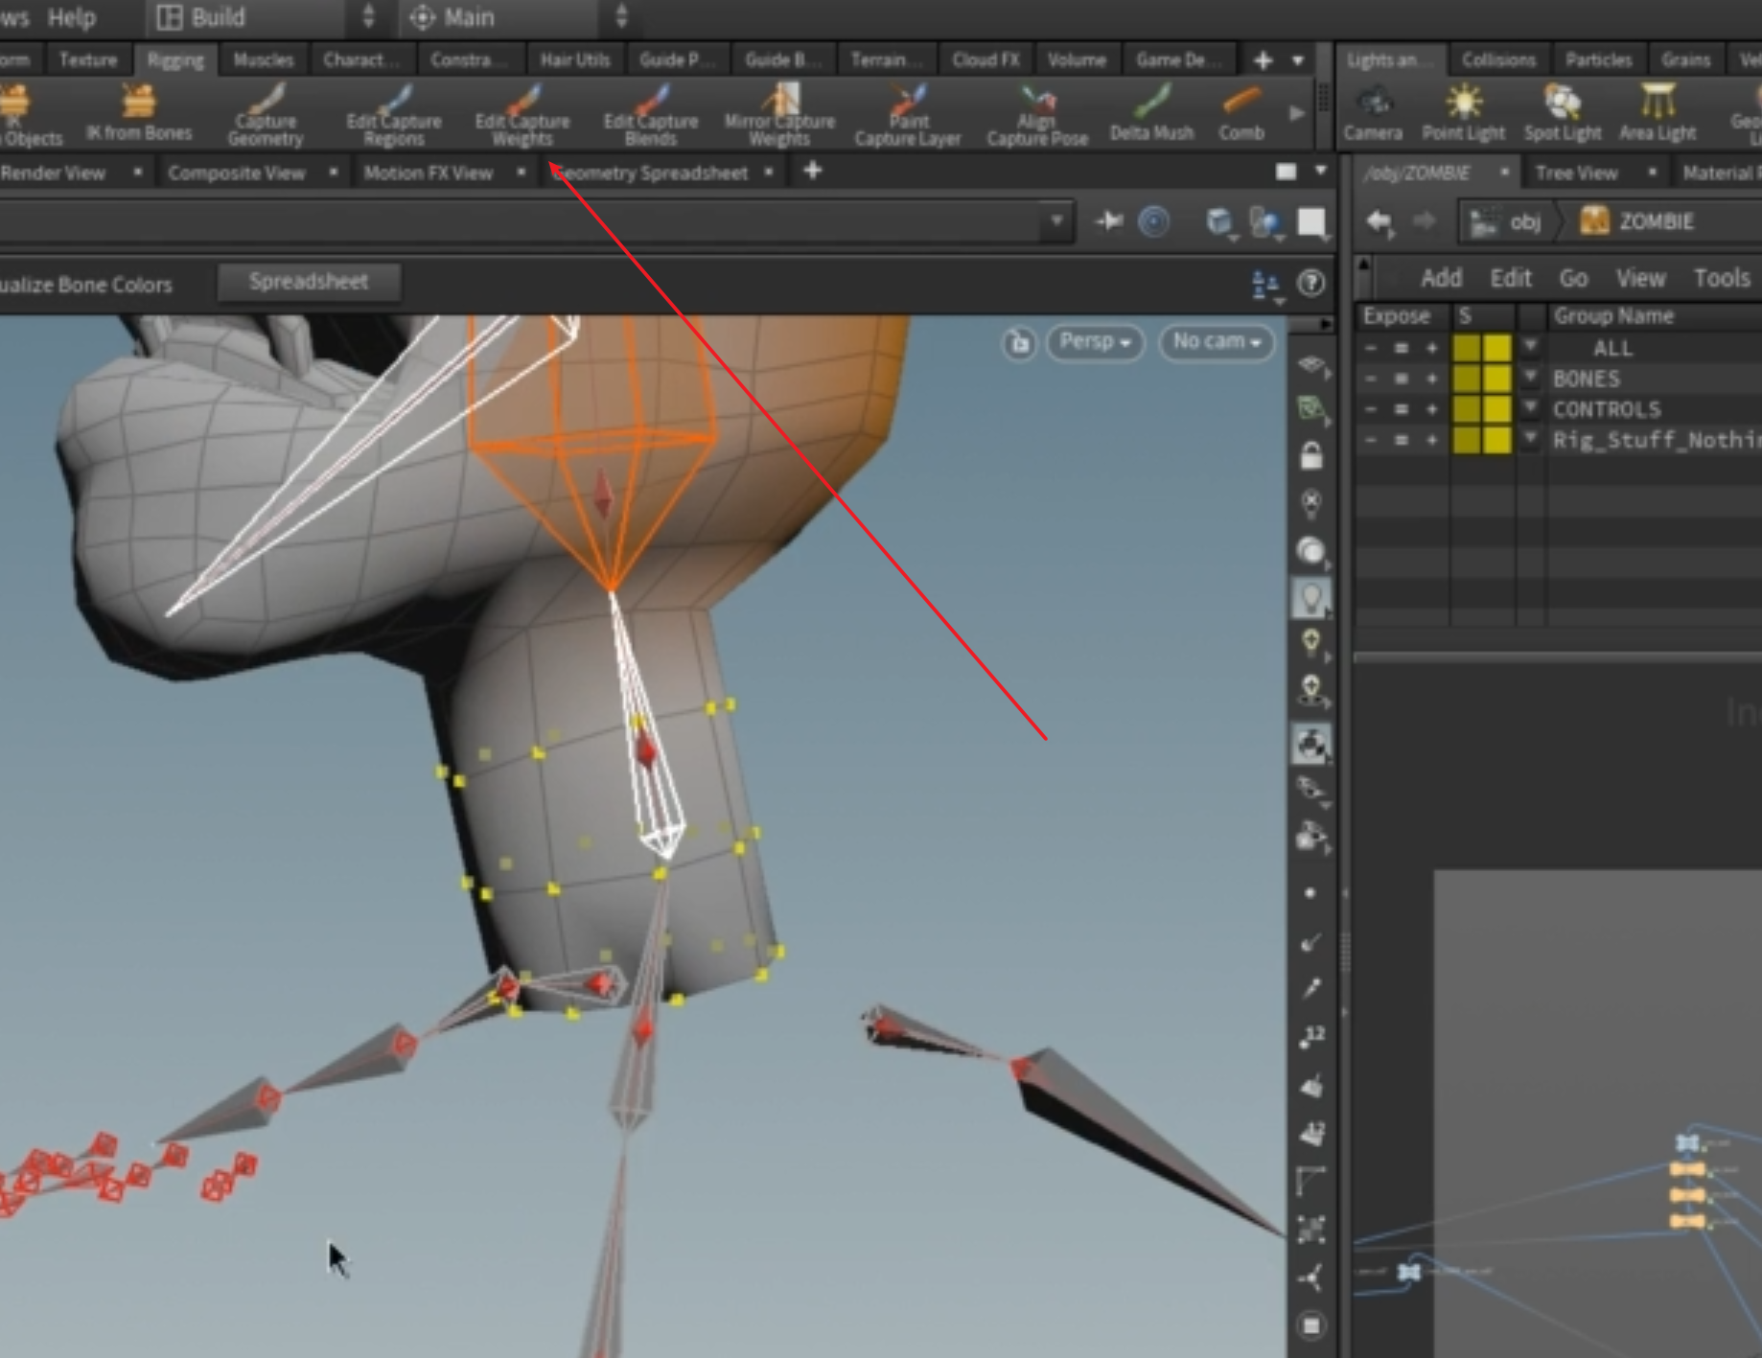Toggle the yellow selectable flag for BONES group
1762x1358 pixels.
pyautogui.click(x=1496, y=379)
